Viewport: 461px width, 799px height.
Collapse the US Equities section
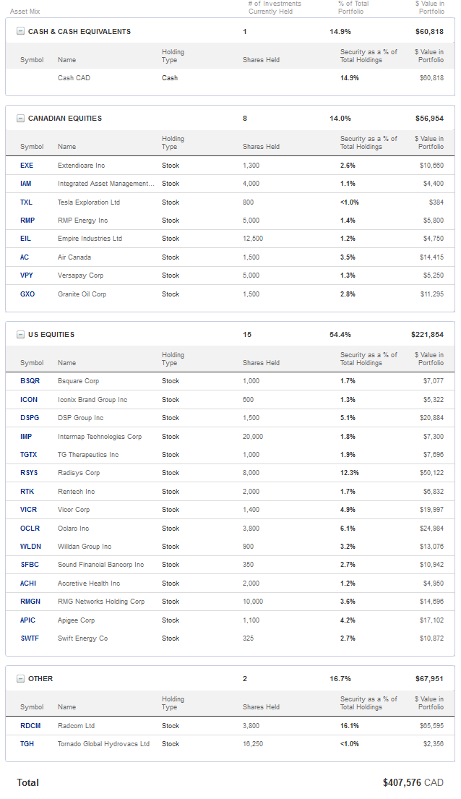[20, 335]
